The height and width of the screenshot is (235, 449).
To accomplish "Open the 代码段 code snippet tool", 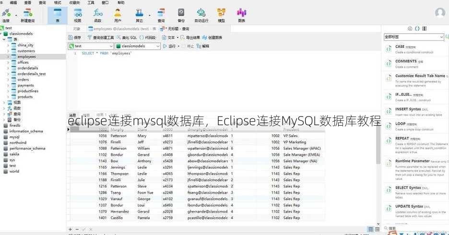I will 147,37.
